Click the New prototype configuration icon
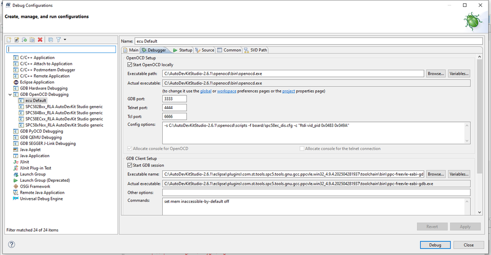491x255 pixels. pos(17,40)
